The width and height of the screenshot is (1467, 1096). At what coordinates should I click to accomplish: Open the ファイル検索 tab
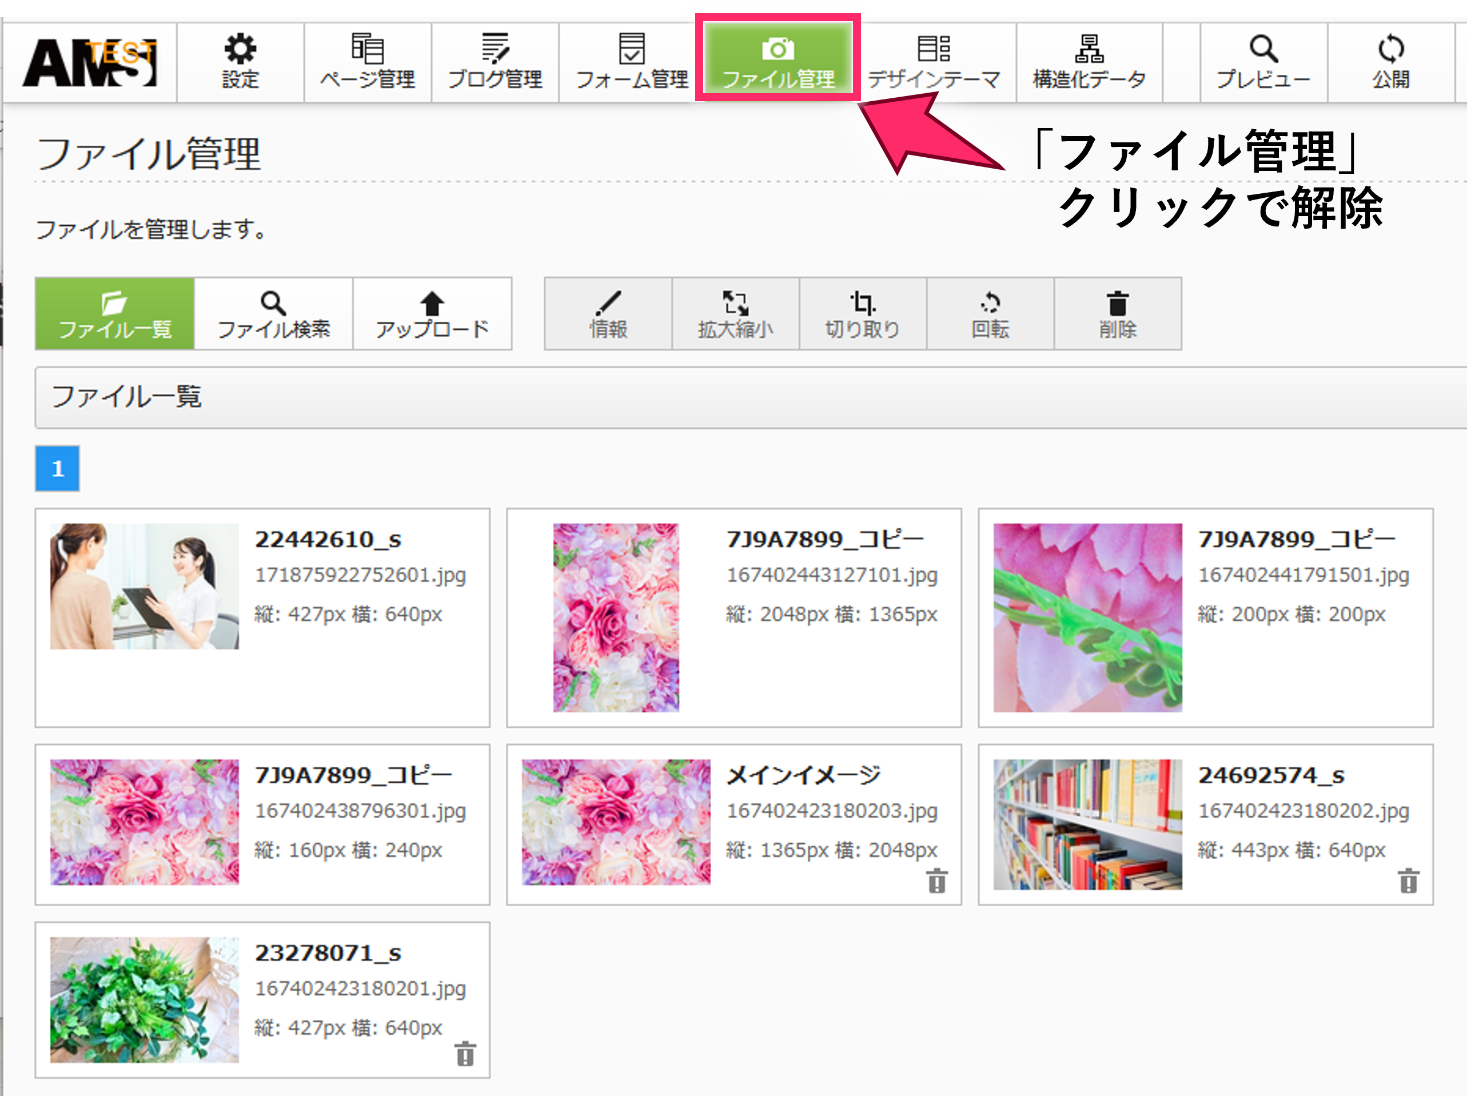click(x=273, y=314)
